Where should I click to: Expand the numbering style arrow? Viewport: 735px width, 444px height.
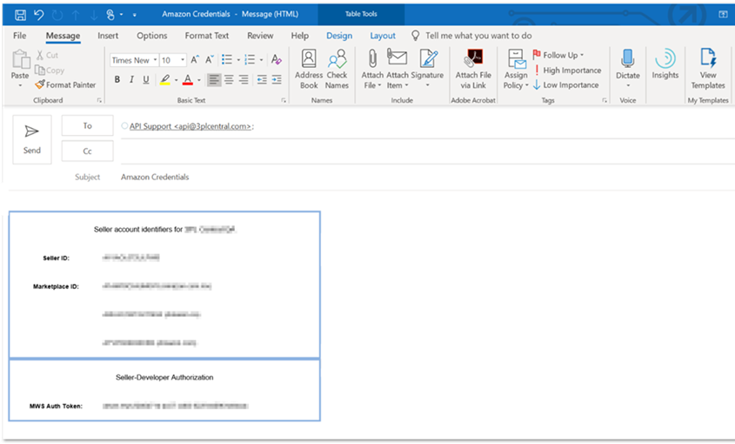pos(262,60)
